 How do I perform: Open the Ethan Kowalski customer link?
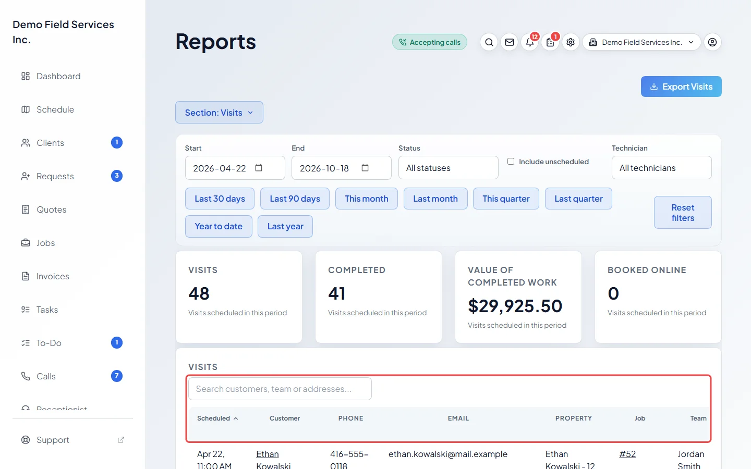pos(273,460)
